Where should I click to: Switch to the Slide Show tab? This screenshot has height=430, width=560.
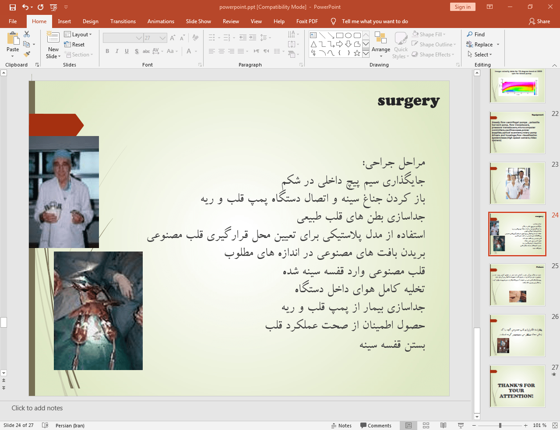coord(198,21)
